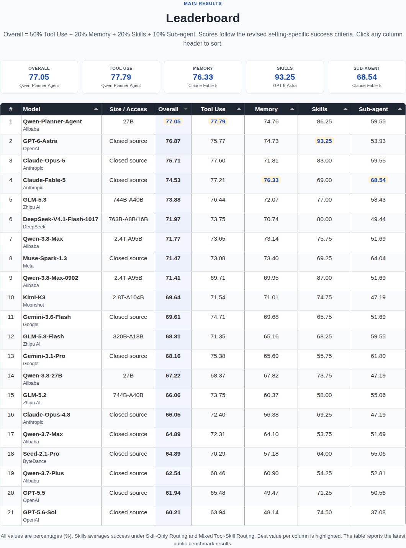Click the Tool Use column sort arrow

tap(239, 109)
